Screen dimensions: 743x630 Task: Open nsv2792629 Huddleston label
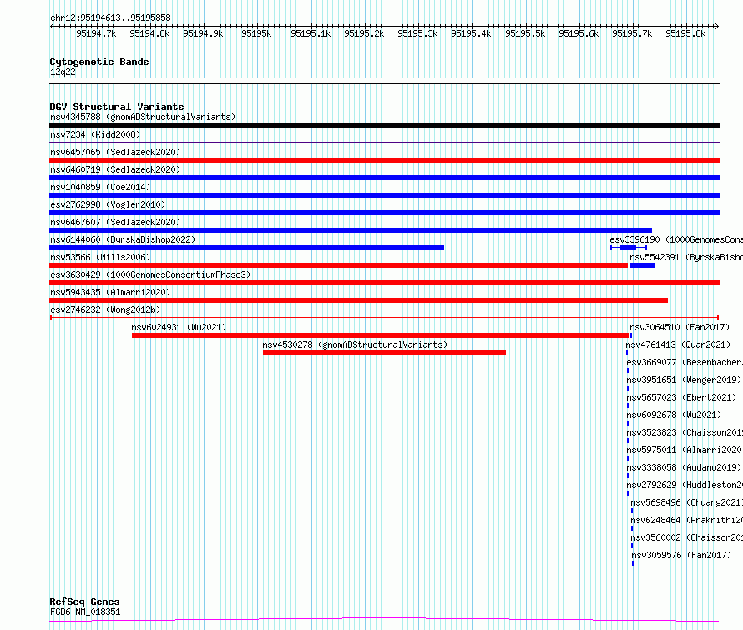[685, 485]
